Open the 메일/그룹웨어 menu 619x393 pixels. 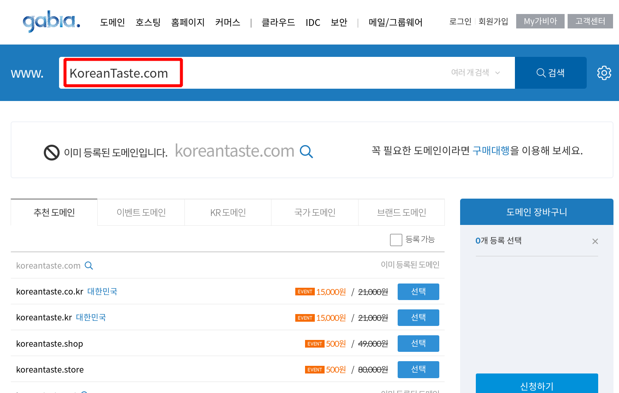pyautogui.click(x=396, y=22)
